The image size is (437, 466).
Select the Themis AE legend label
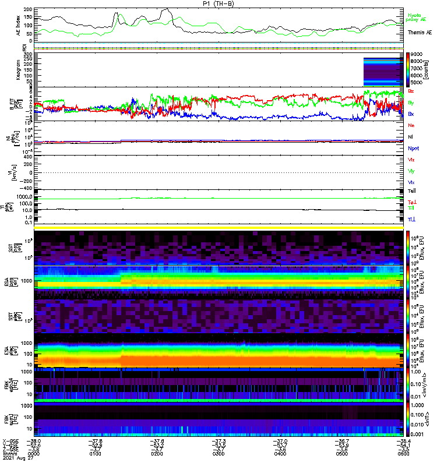(x=420, y=33)
